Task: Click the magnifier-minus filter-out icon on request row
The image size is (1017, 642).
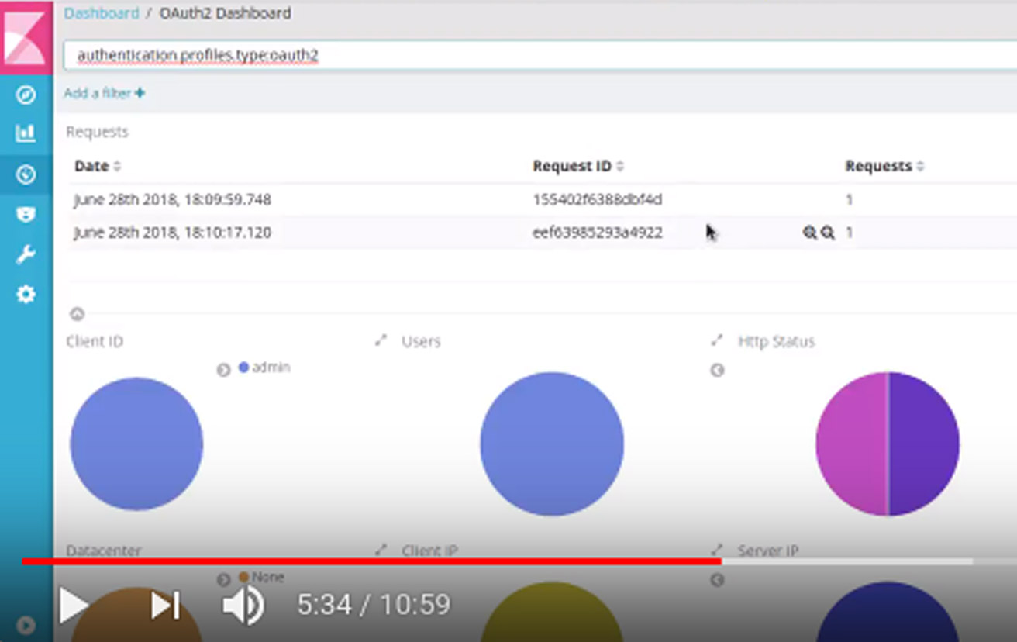Action: 826,232
